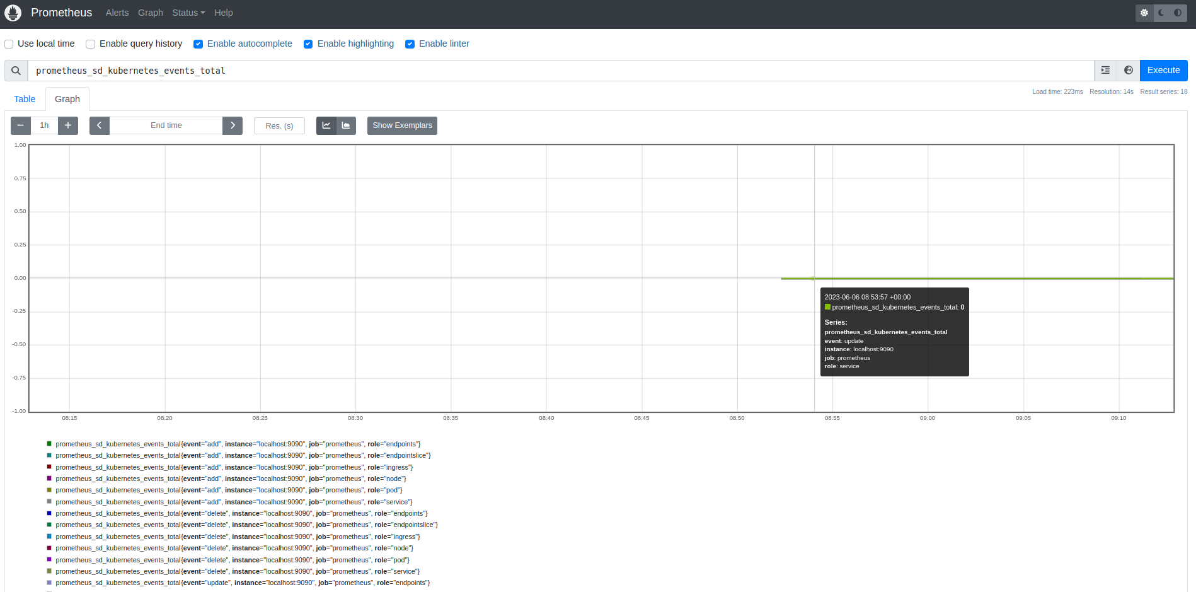This screenshot has height=592, width=1196.
Task: Click swatch for delete endpointslice series
Action: [49, 525]
